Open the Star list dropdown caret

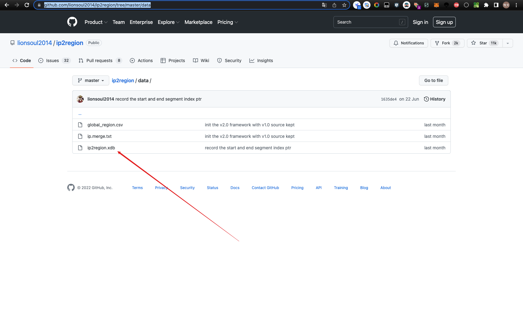point(508,43)
